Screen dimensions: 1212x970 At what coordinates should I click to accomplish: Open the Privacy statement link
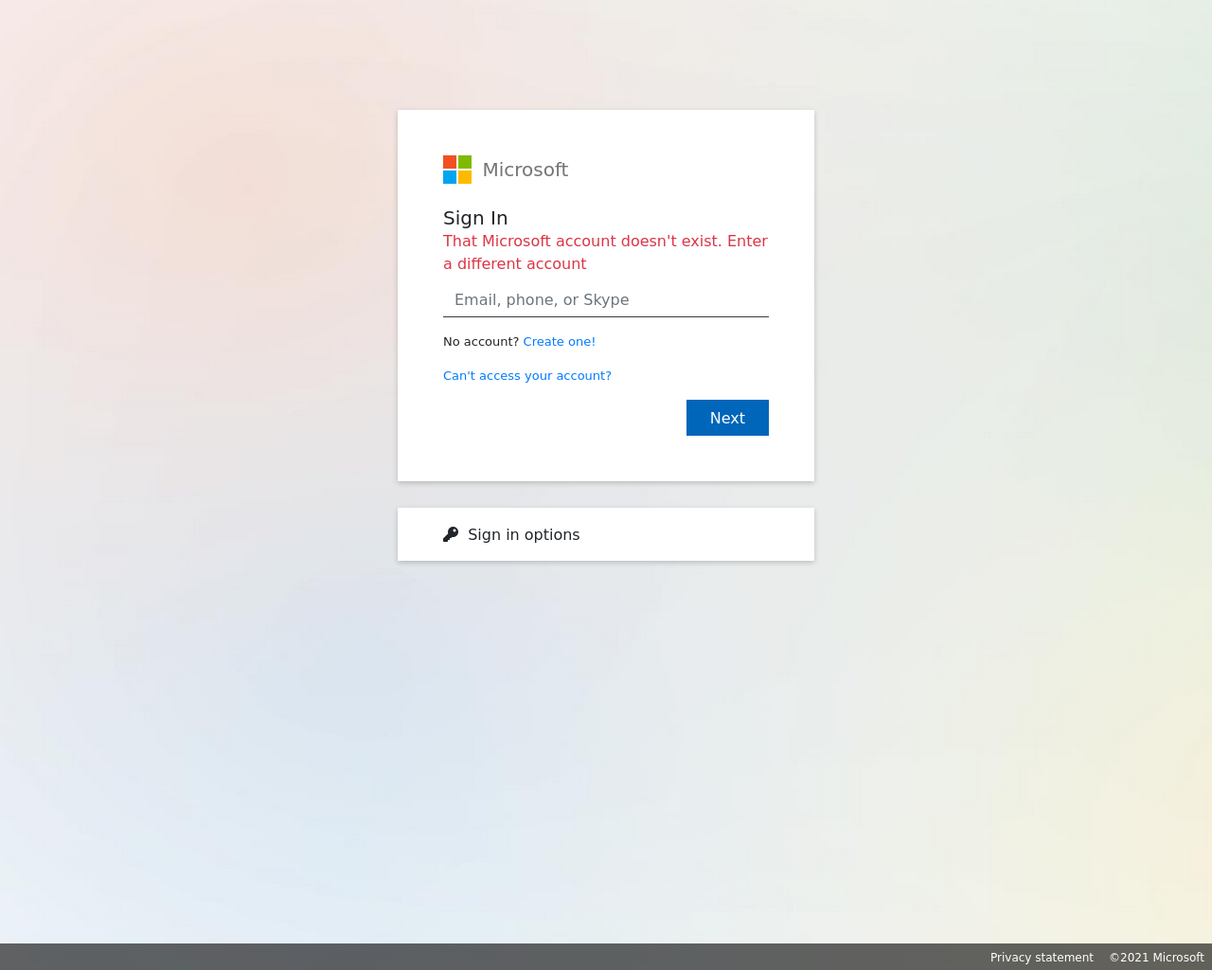tap(1042, 958)
